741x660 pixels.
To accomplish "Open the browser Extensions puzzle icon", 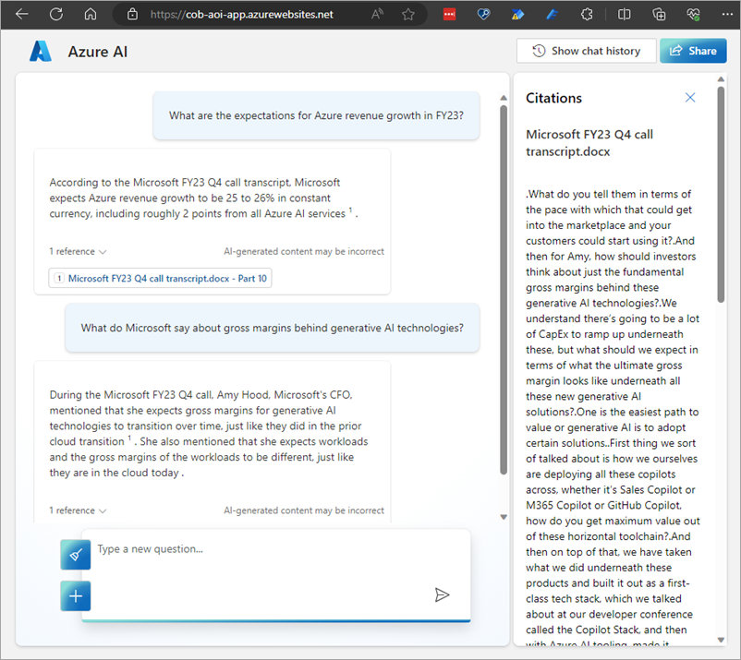I will coord(587,14).
